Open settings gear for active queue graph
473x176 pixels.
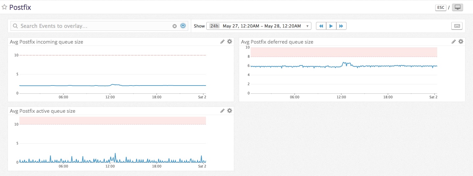click(x=230, y=111)
